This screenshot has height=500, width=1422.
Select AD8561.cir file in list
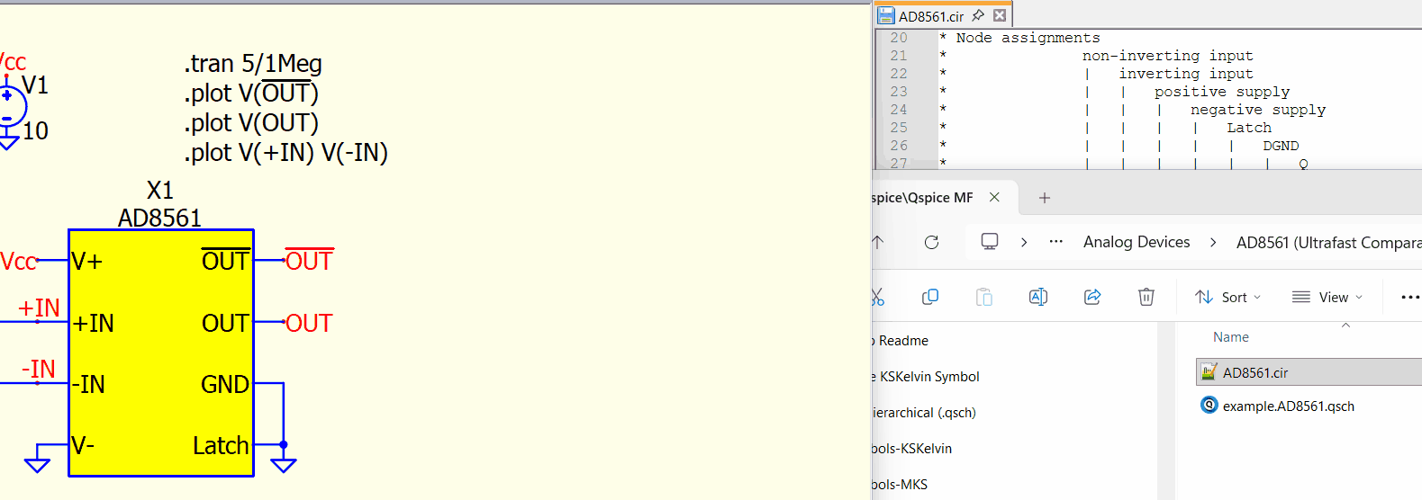[1309, 372]
